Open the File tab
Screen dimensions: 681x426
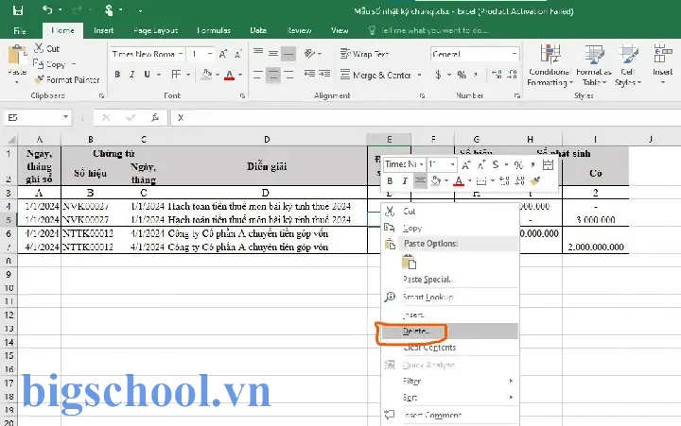(x=20, y=30)
